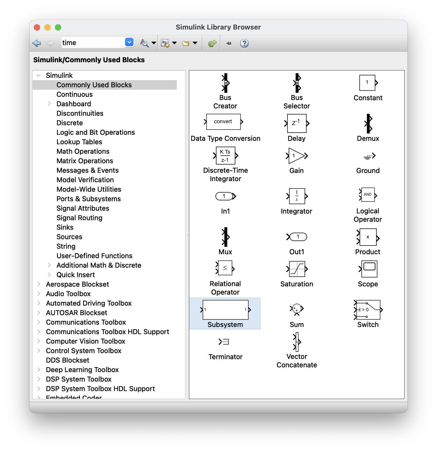The width and height of the screenshot is (437, 452).
Task: Open the Signal Routing library
Action: click(x=79, y=218)
